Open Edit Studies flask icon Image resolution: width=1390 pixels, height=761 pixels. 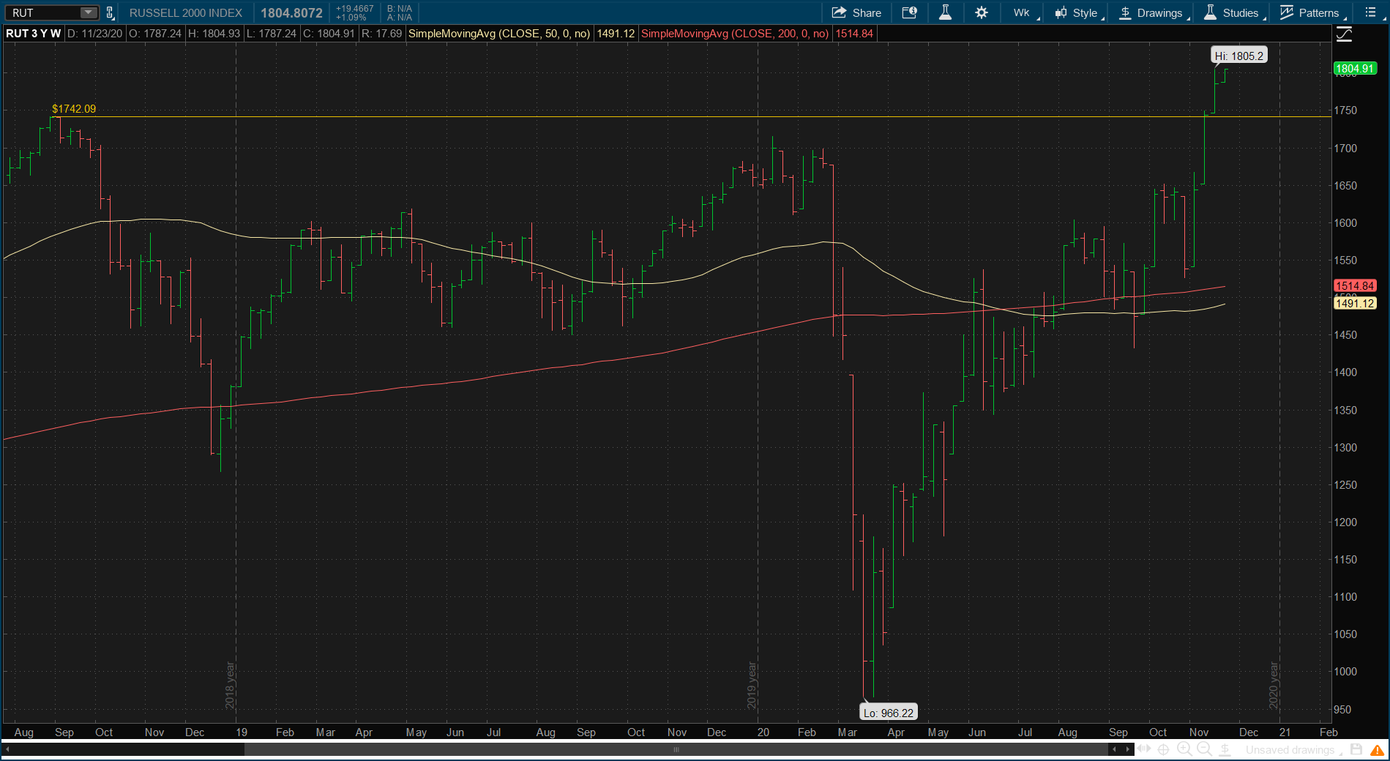pos(946,12)
